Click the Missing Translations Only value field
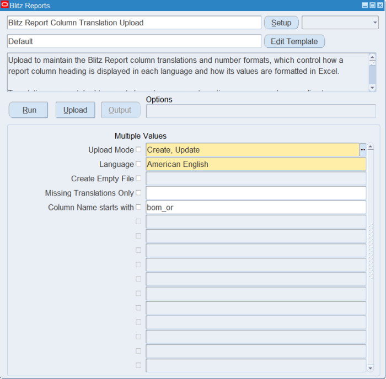The width and height of the screenshot is (386, 379). [256, 193]
